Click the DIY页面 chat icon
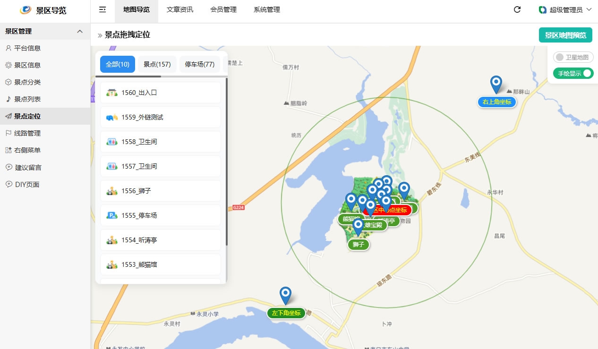This screenshot has height=349, width=598. (9, 184)
